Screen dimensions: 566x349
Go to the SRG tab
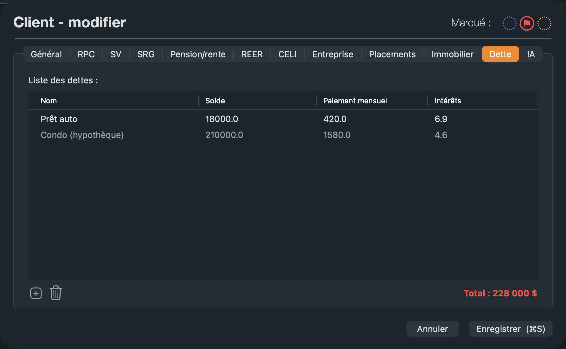point(146,54)
